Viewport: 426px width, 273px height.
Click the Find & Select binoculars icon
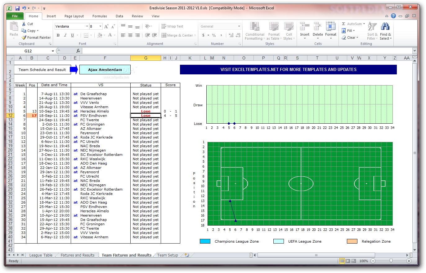point(385,27)
